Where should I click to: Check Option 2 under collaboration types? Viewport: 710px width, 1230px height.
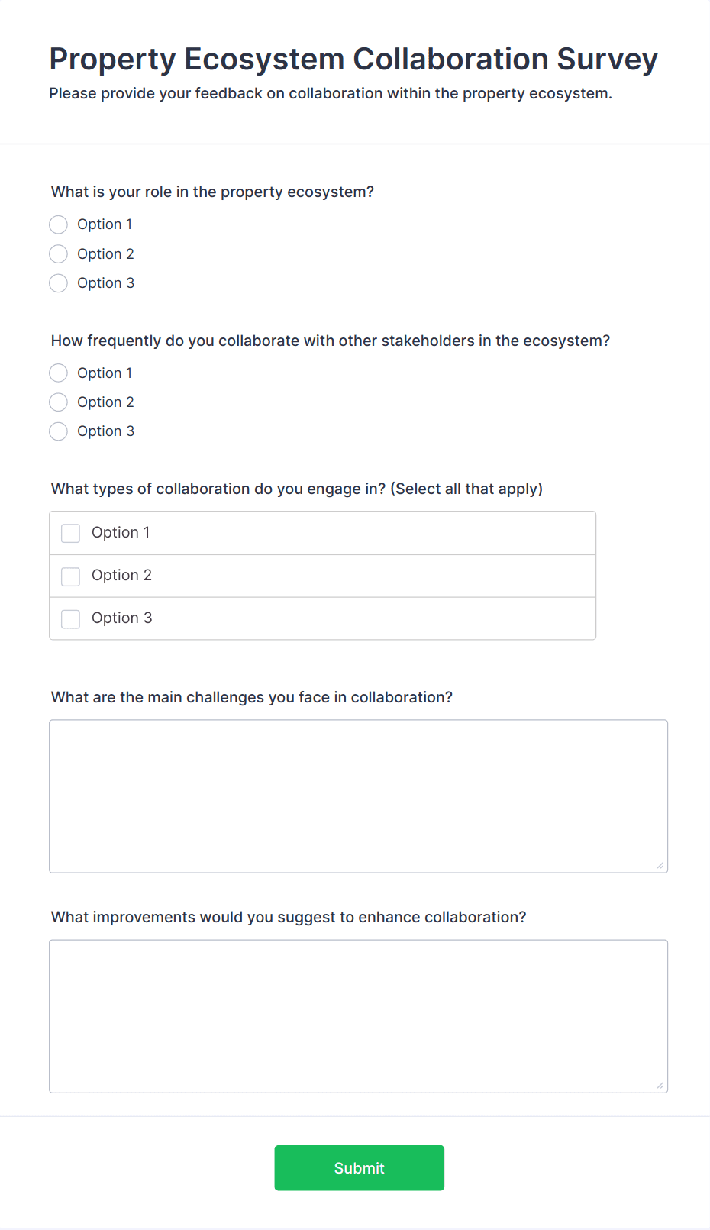(x=70, y=576)
